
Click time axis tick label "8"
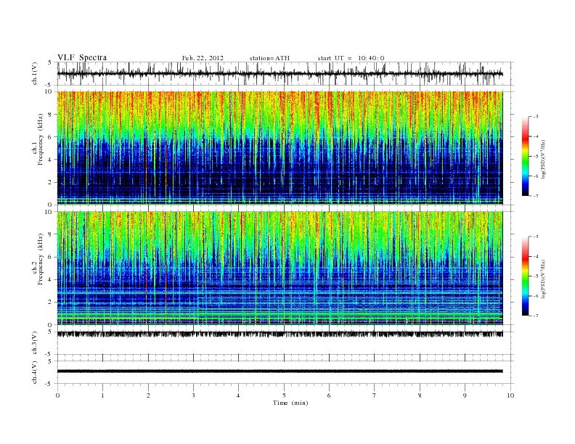click(x=420, y=395)
